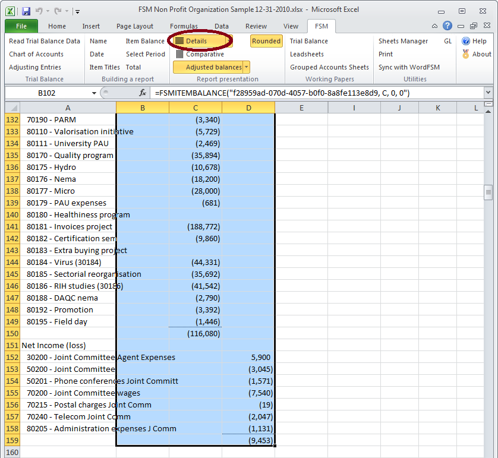Toggle the Rounded button

click(x=266, y=41)
